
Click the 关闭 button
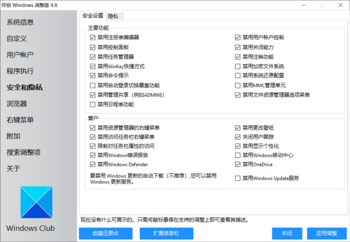coord(287,233)
